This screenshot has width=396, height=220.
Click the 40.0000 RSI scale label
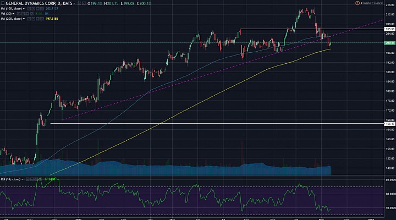coord(391,208)
